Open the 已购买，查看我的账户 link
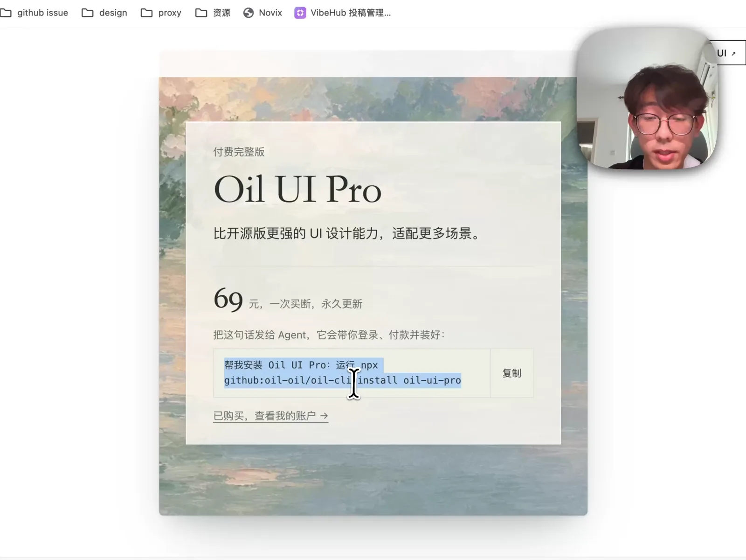This screenshot has width=746, height=560. point(270,416)
